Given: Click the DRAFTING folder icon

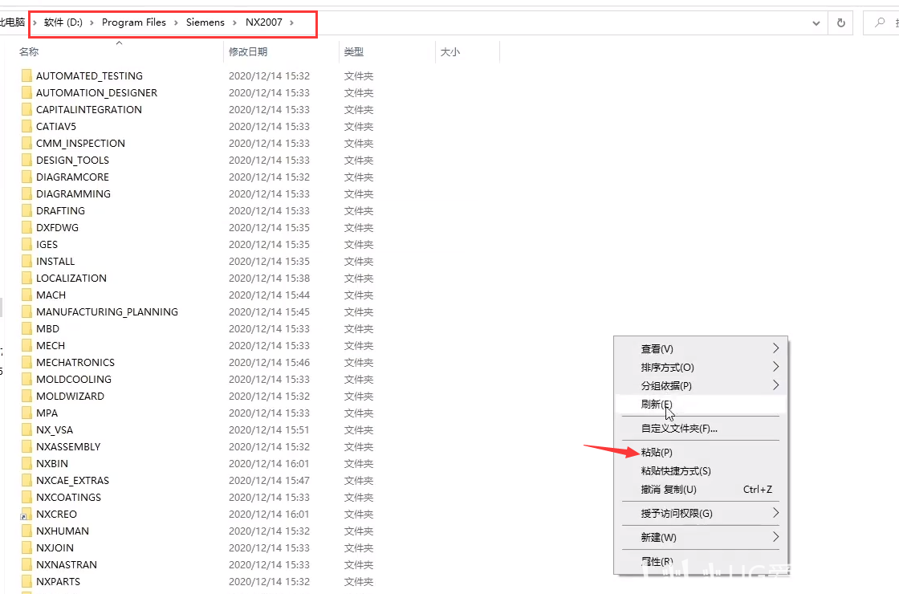Looking at the screenshot, I should [26, 210].
